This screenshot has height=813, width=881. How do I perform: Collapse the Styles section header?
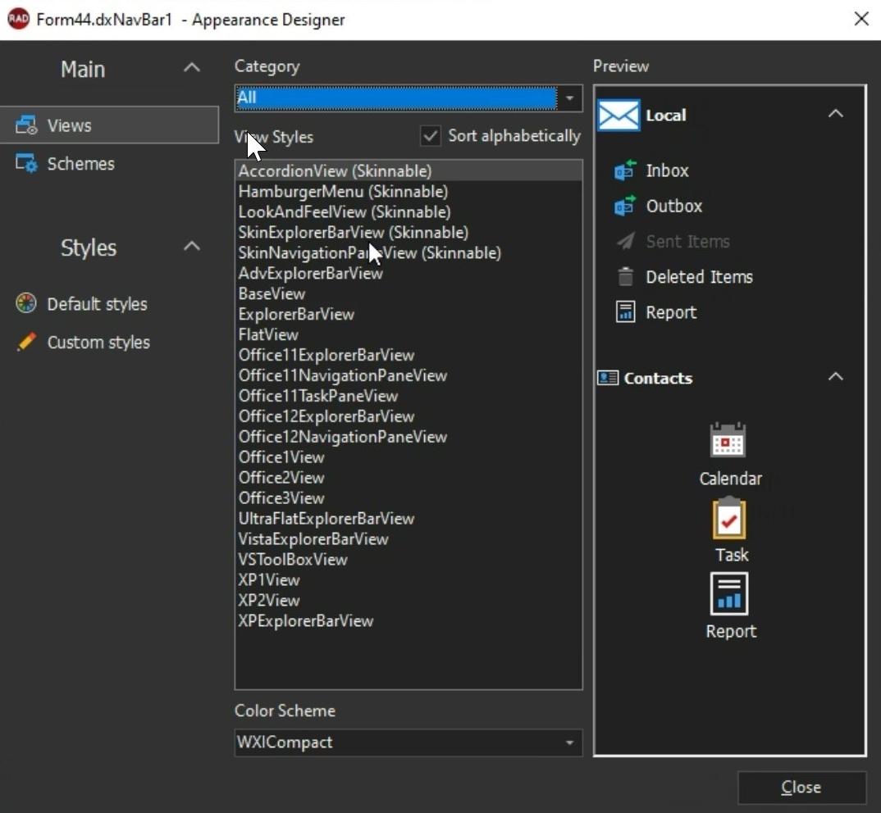point(192,248)
